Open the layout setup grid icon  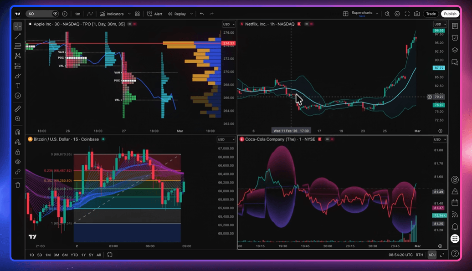pos(345,14)
